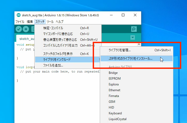This screenshot has width=187, height=123.
Task: Click the void loop line in editor
Action: (25, 67)
